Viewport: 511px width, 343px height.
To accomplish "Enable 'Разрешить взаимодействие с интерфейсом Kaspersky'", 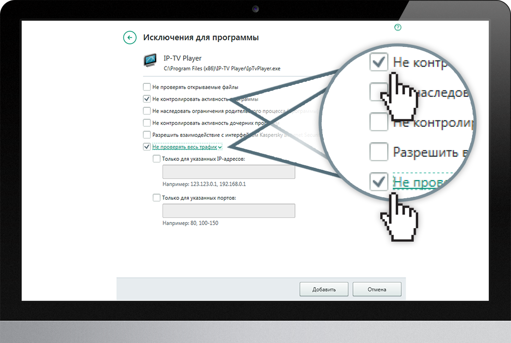I will click(147, 135).
